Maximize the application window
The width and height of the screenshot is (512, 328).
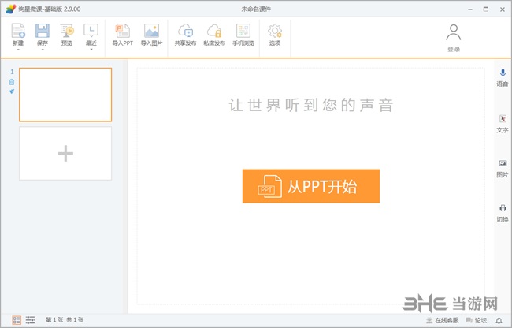pos(486,9)
